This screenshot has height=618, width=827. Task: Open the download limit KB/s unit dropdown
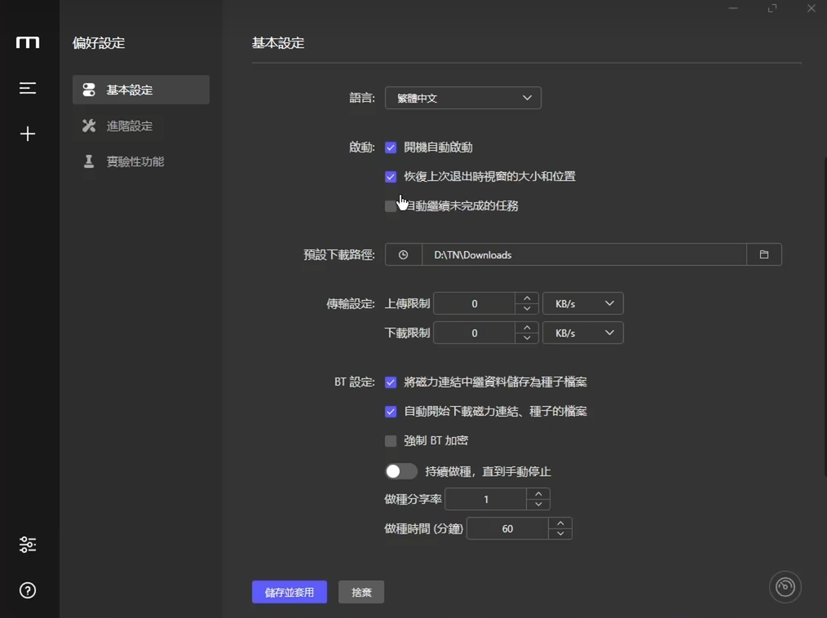click(583, 332)
